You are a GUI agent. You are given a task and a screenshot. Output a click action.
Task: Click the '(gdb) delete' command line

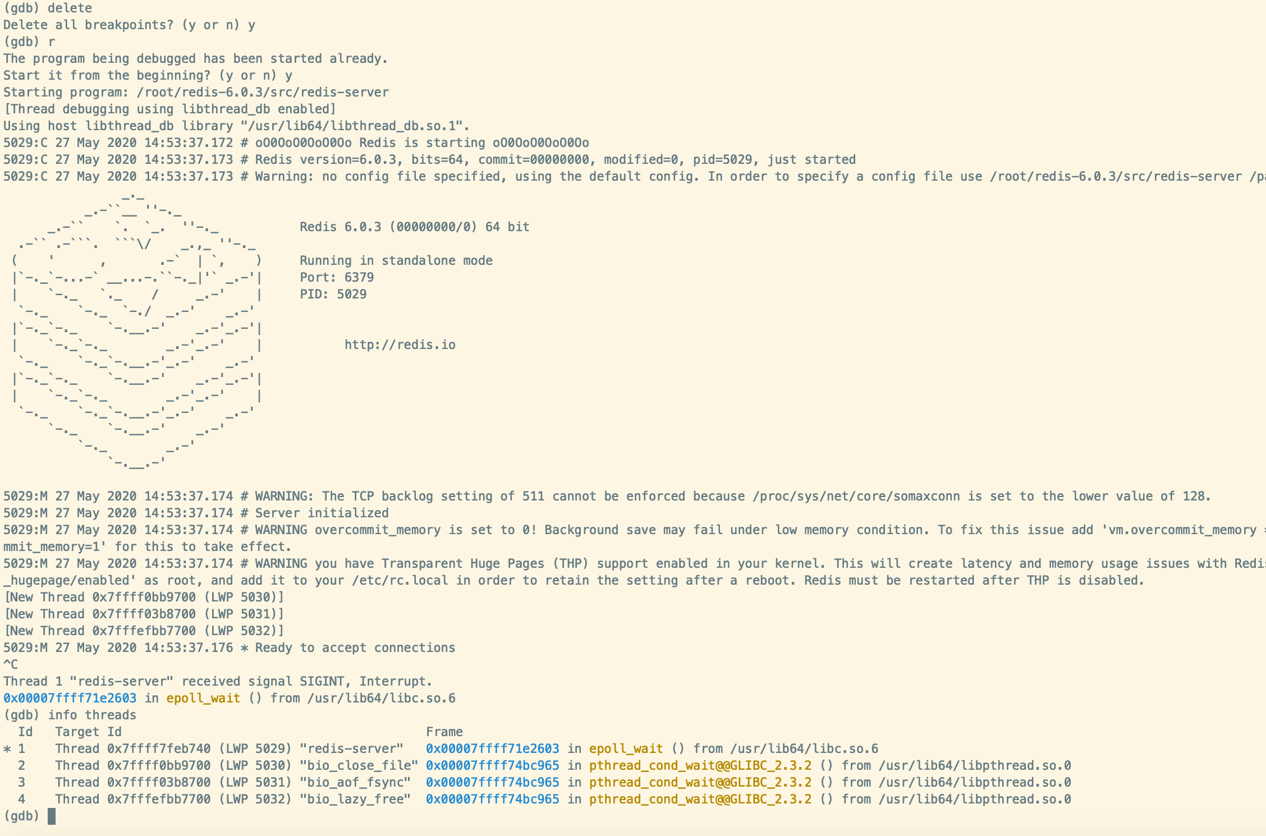(x=48, y=8)
